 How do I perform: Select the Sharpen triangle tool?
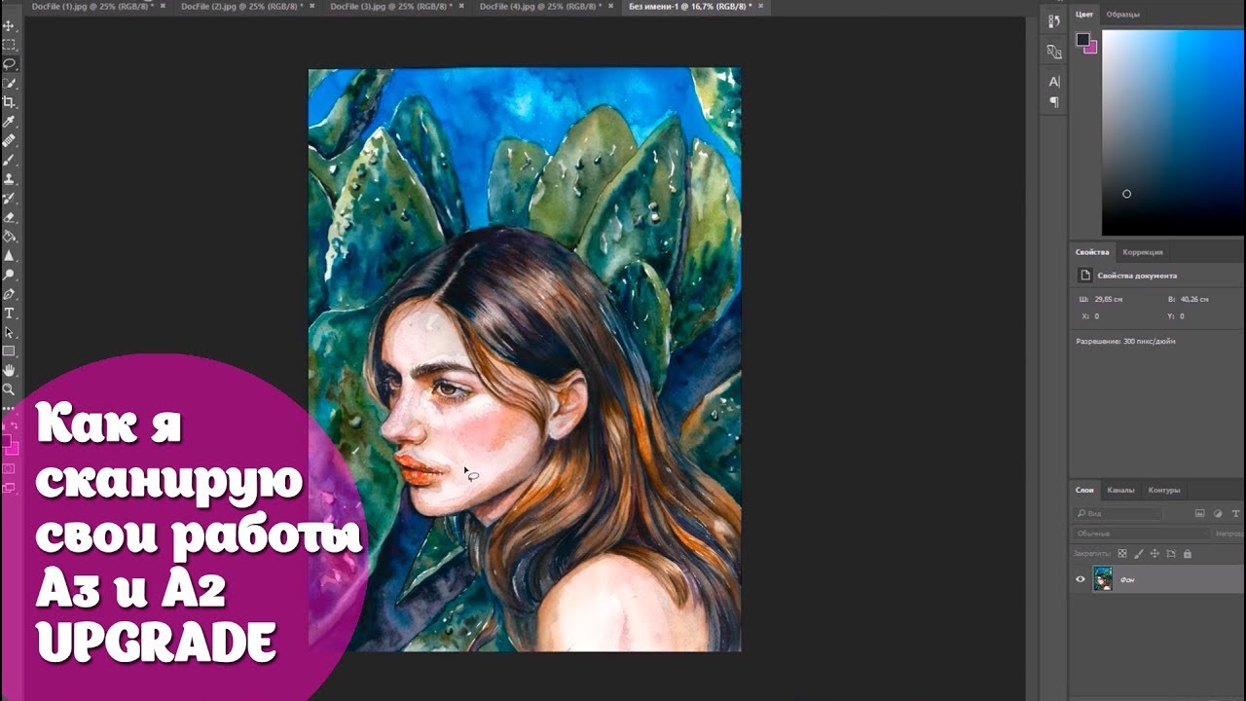[x=9, y=255]
